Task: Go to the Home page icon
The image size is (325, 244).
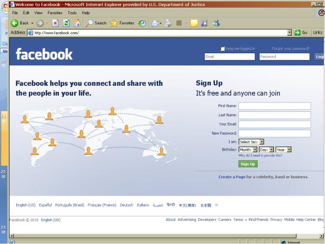Action: click(77, 23)
